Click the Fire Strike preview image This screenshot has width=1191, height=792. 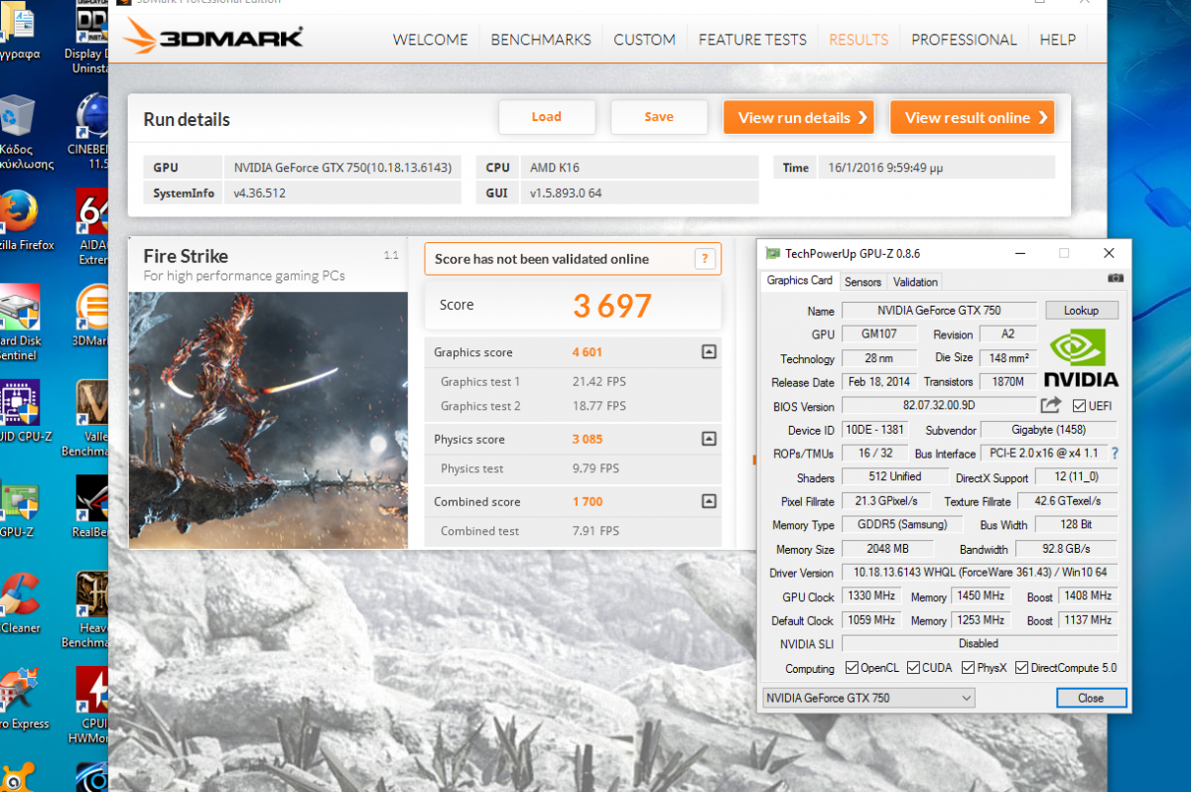[x=268, y=420]
